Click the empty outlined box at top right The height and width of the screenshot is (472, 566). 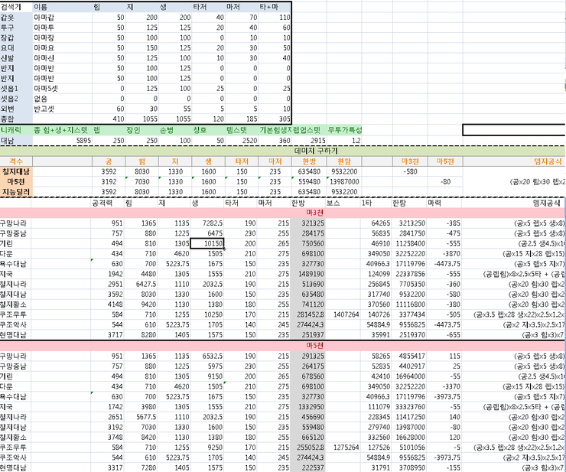point(514,131)
